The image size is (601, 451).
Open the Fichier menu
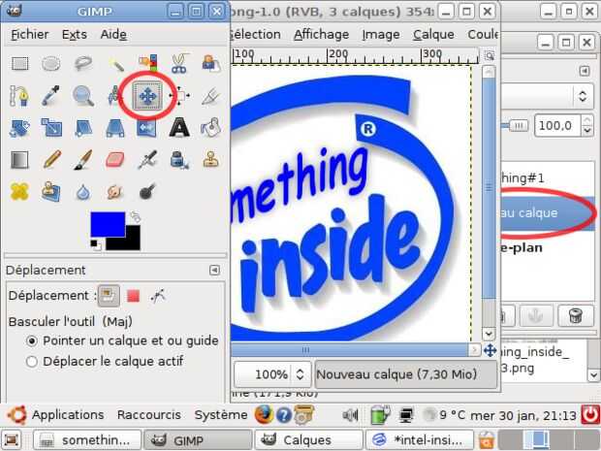pyautogui.click(x=29, y=34)
